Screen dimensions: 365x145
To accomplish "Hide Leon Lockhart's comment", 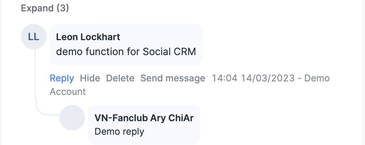I will (90, 78).
